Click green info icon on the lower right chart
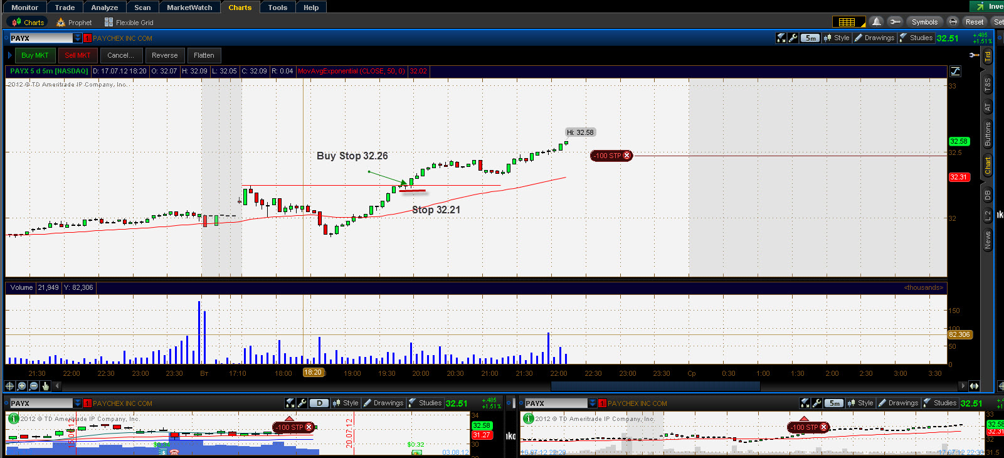 [x=528, y=418]
